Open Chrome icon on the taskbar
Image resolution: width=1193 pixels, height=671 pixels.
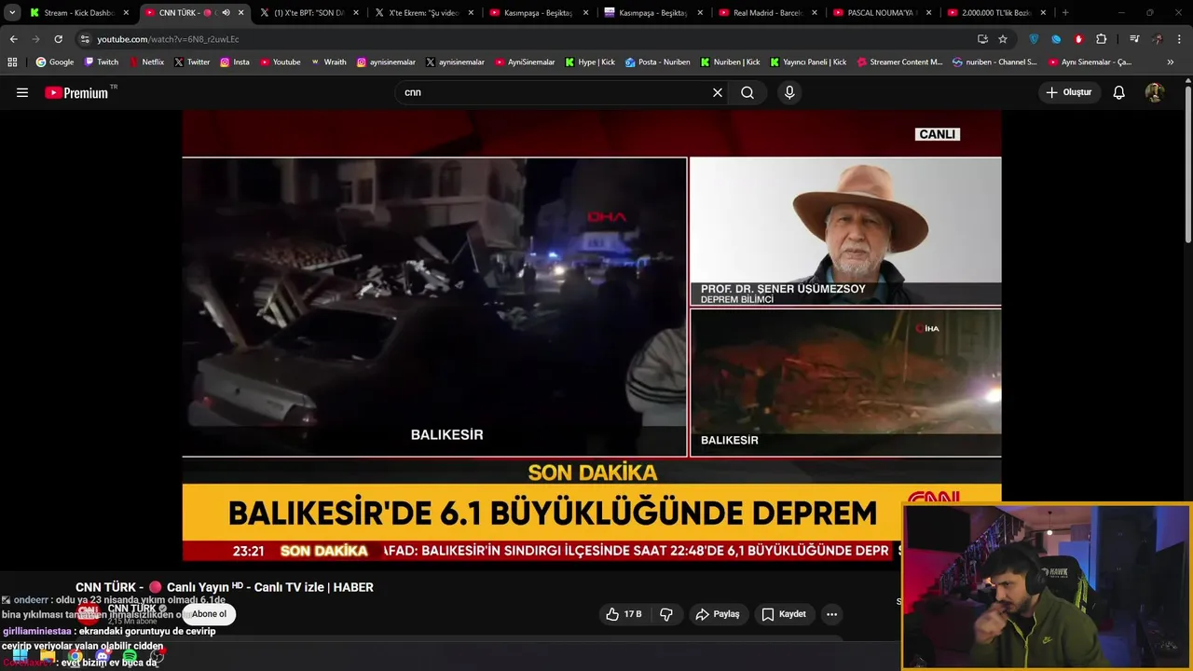[x=75, y=657]
